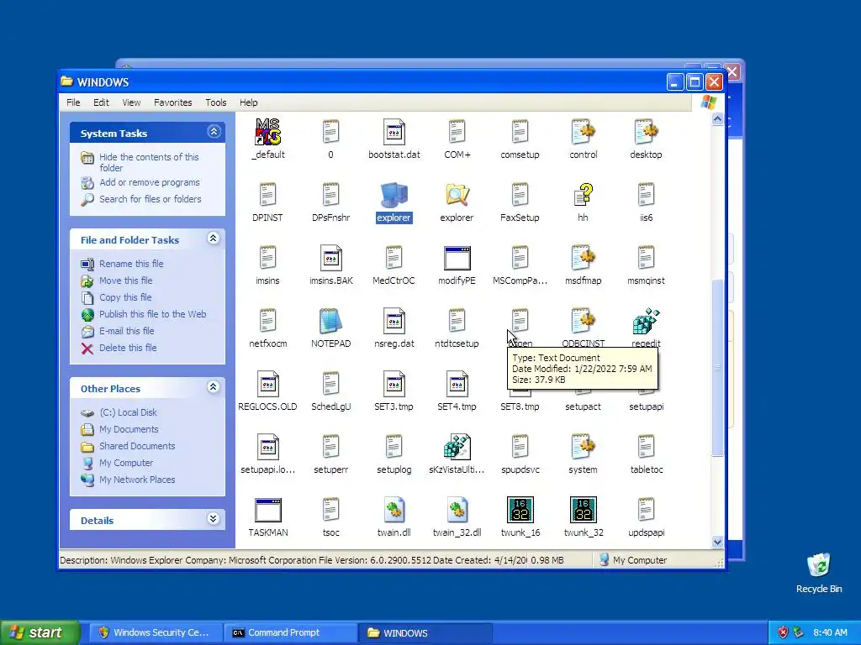Select the tabletoc text file
This screenshot has height=645, width=861.
(x=646, y=454)
